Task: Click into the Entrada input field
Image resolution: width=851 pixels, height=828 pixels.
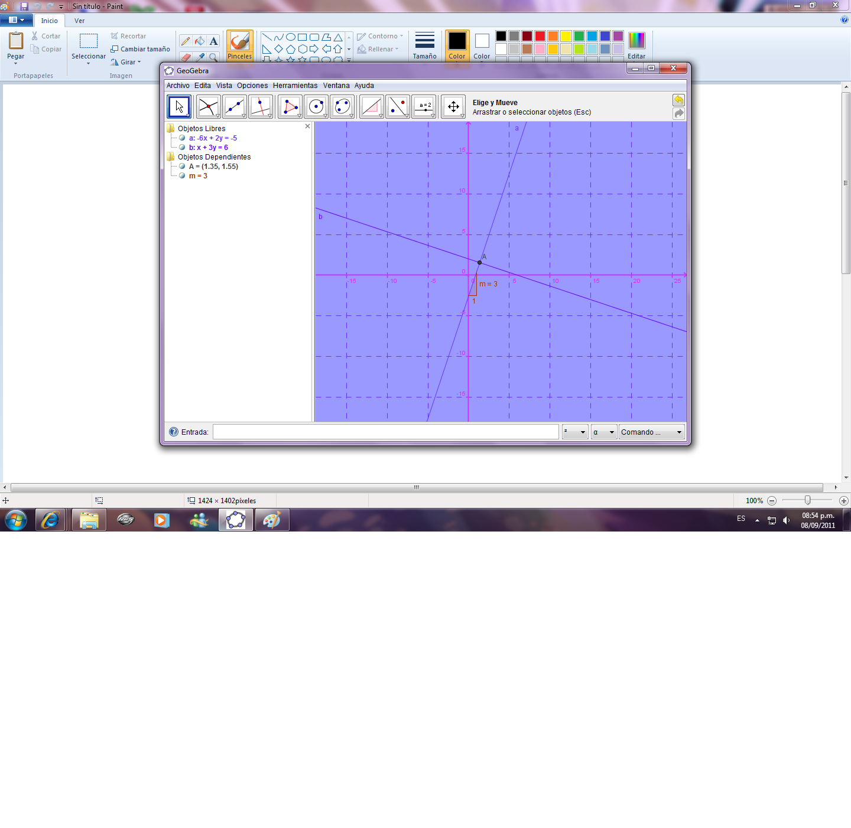Action: [x=386, y=432]
